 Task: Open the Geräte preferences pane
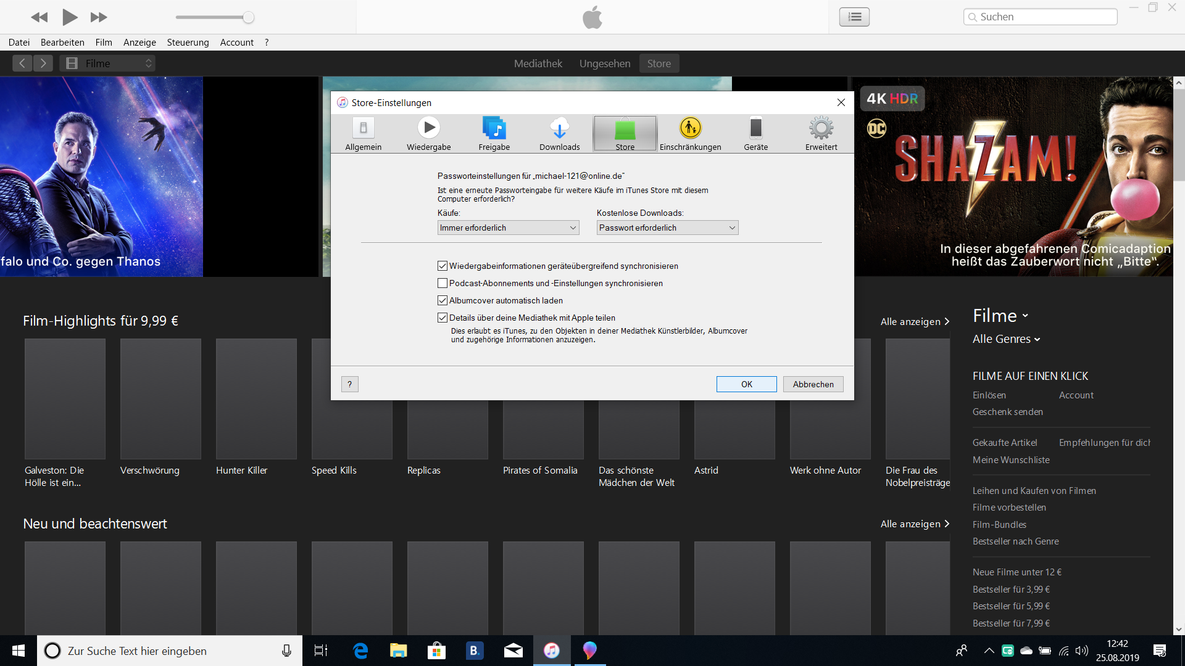tap(755, 133)
